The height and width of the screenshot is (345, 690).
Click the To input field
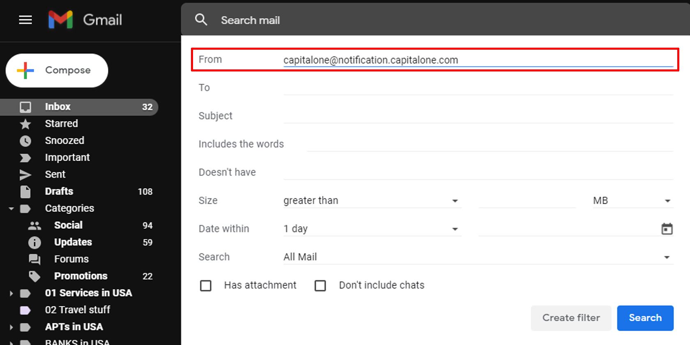478,87
